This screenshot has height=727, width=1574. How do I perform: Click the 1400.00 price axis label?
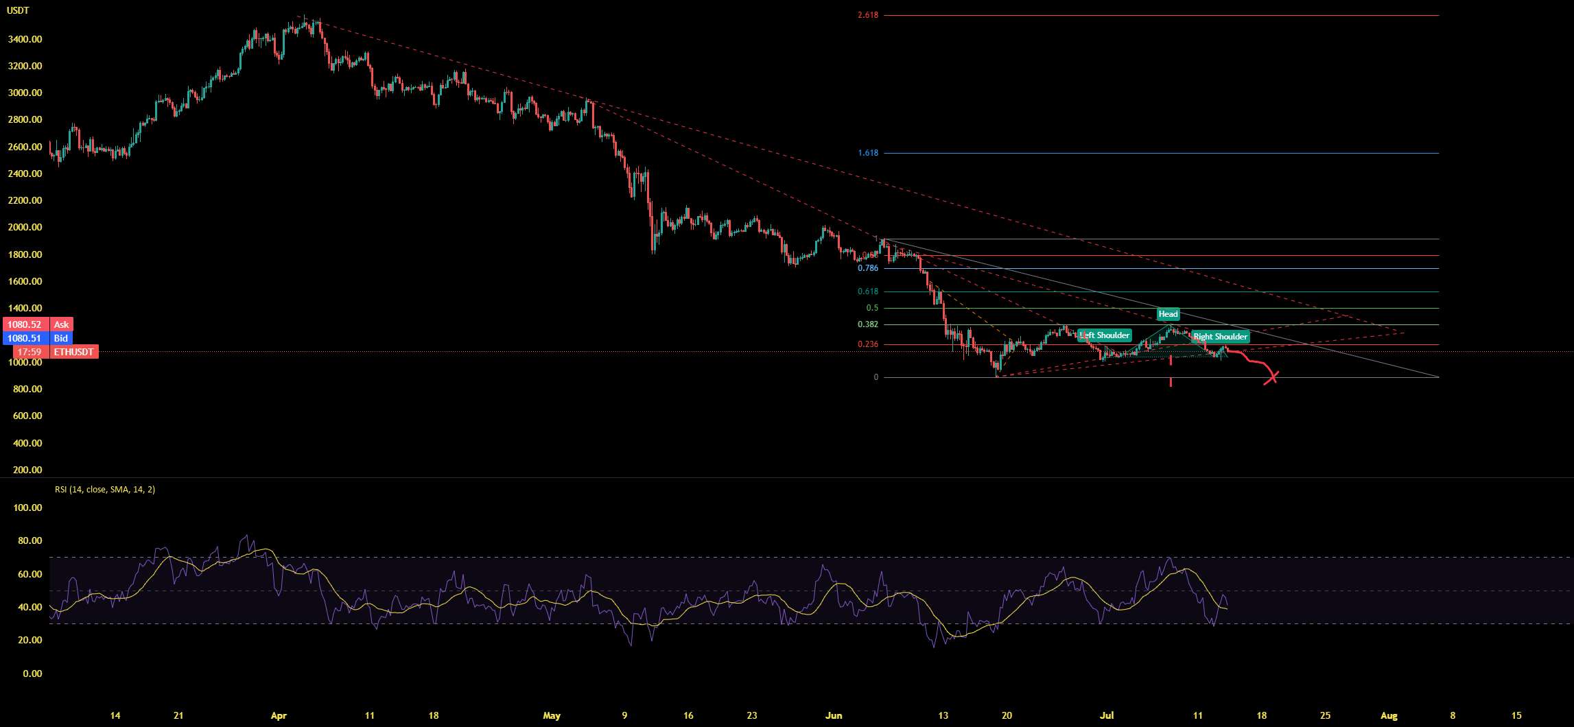[25, 309]
